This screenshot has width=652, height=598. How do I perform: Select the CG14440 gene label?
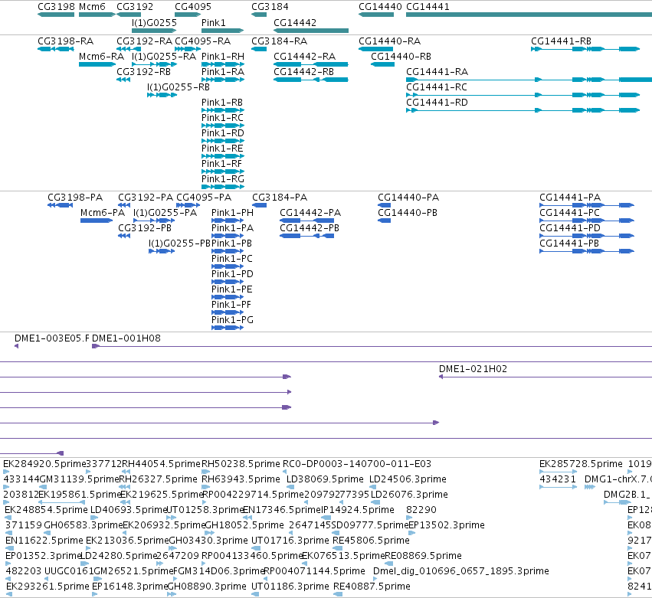point(380,7)
